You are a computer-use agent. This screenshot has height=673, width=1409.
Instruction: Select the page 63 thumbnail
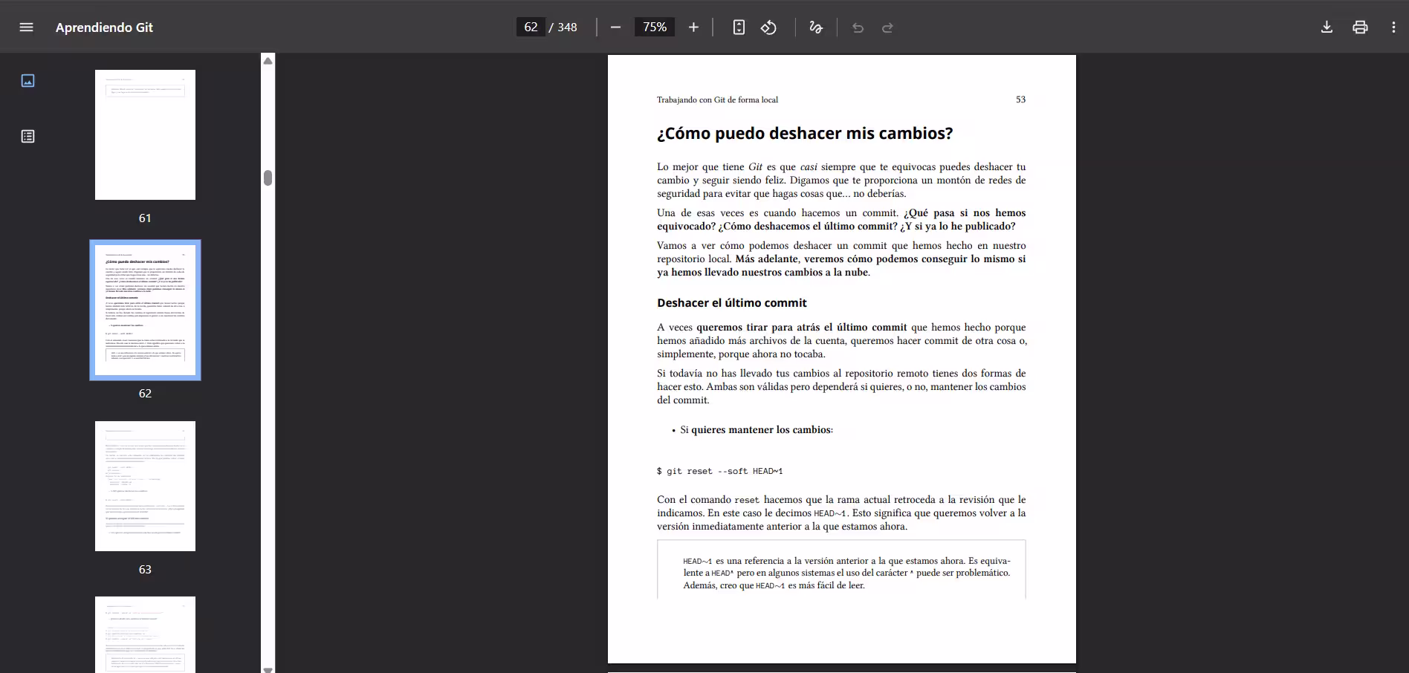(x=145, y=486)
